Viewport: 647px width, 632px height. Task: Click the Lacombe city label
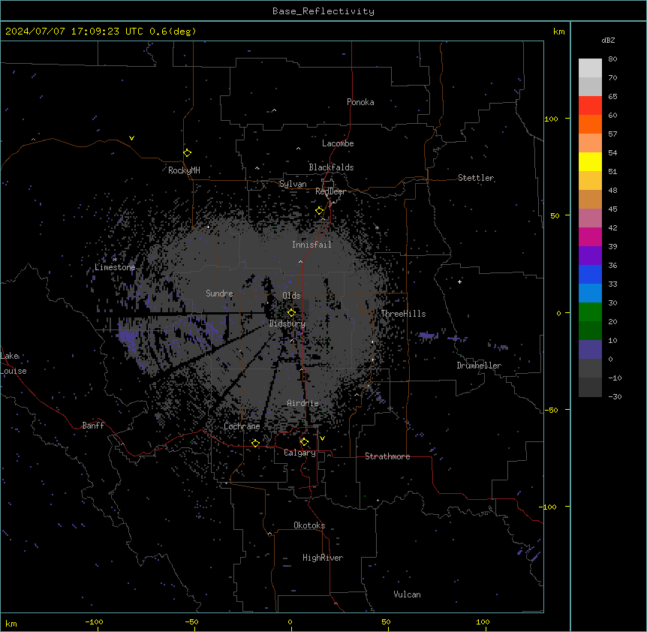click(338, 143)
